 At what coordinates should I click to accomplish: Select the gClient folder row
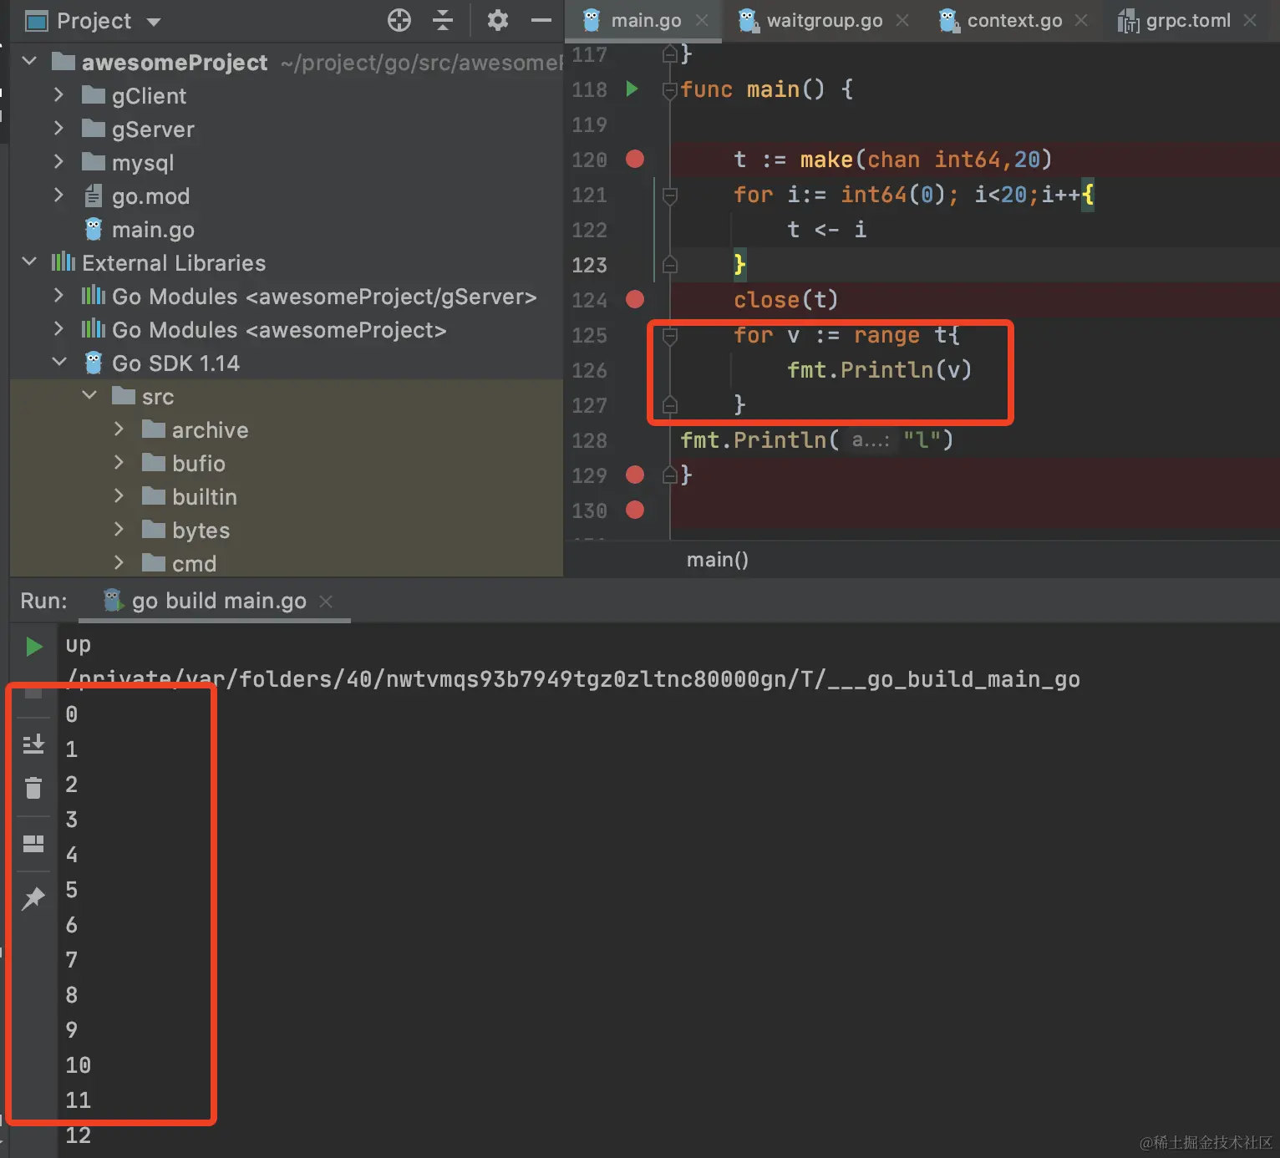click(287, 95)
